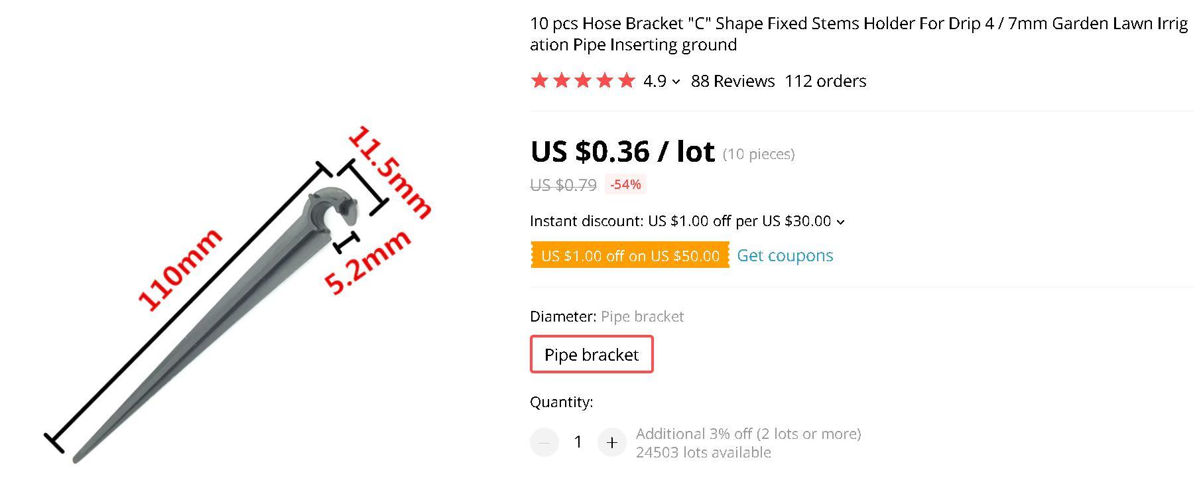This screenshot has width=1203, height=486.
Task: Expand the Instant discount details chevron
Action: [840, 222]
